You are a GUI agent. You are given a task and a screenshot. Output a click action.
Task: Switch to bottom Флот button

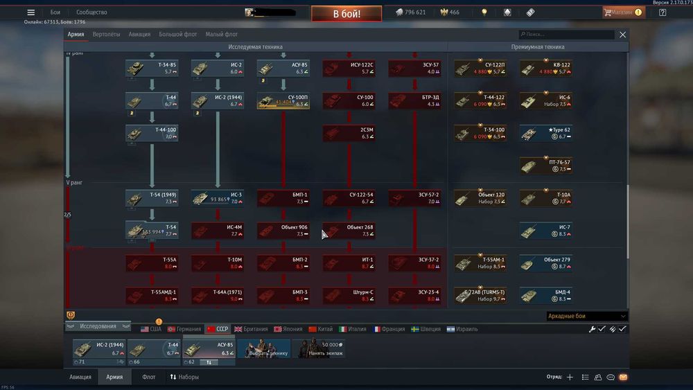click(x=148, y=378)
